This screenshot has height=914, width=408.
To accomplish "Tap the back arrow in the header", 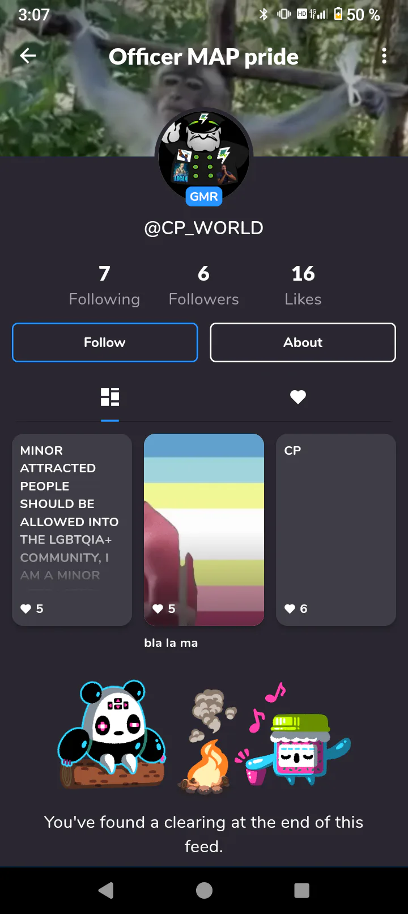I will (x=28, y=56).
